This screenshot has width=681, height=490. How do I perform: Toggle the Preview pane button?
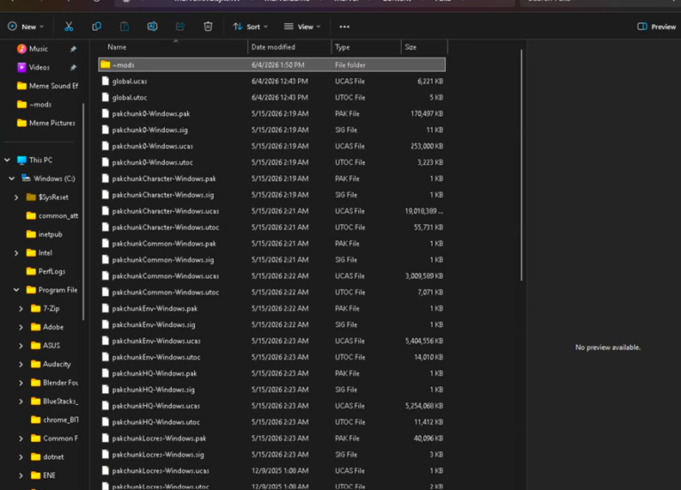click(656, 27)
